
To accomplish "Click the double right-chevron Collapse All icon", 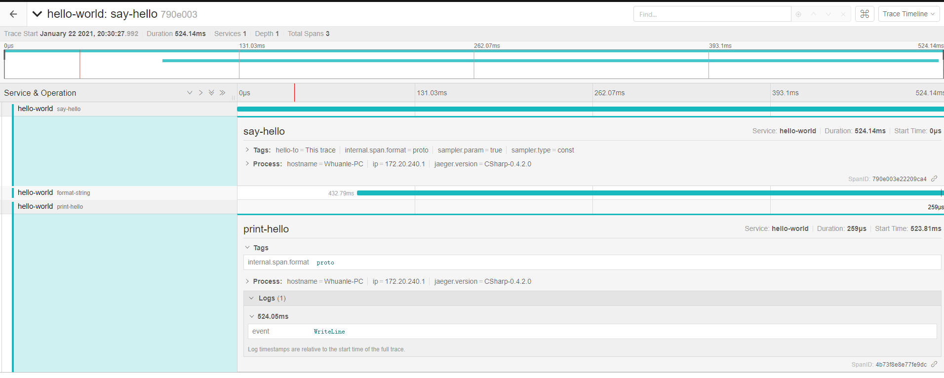I will 223,93.
